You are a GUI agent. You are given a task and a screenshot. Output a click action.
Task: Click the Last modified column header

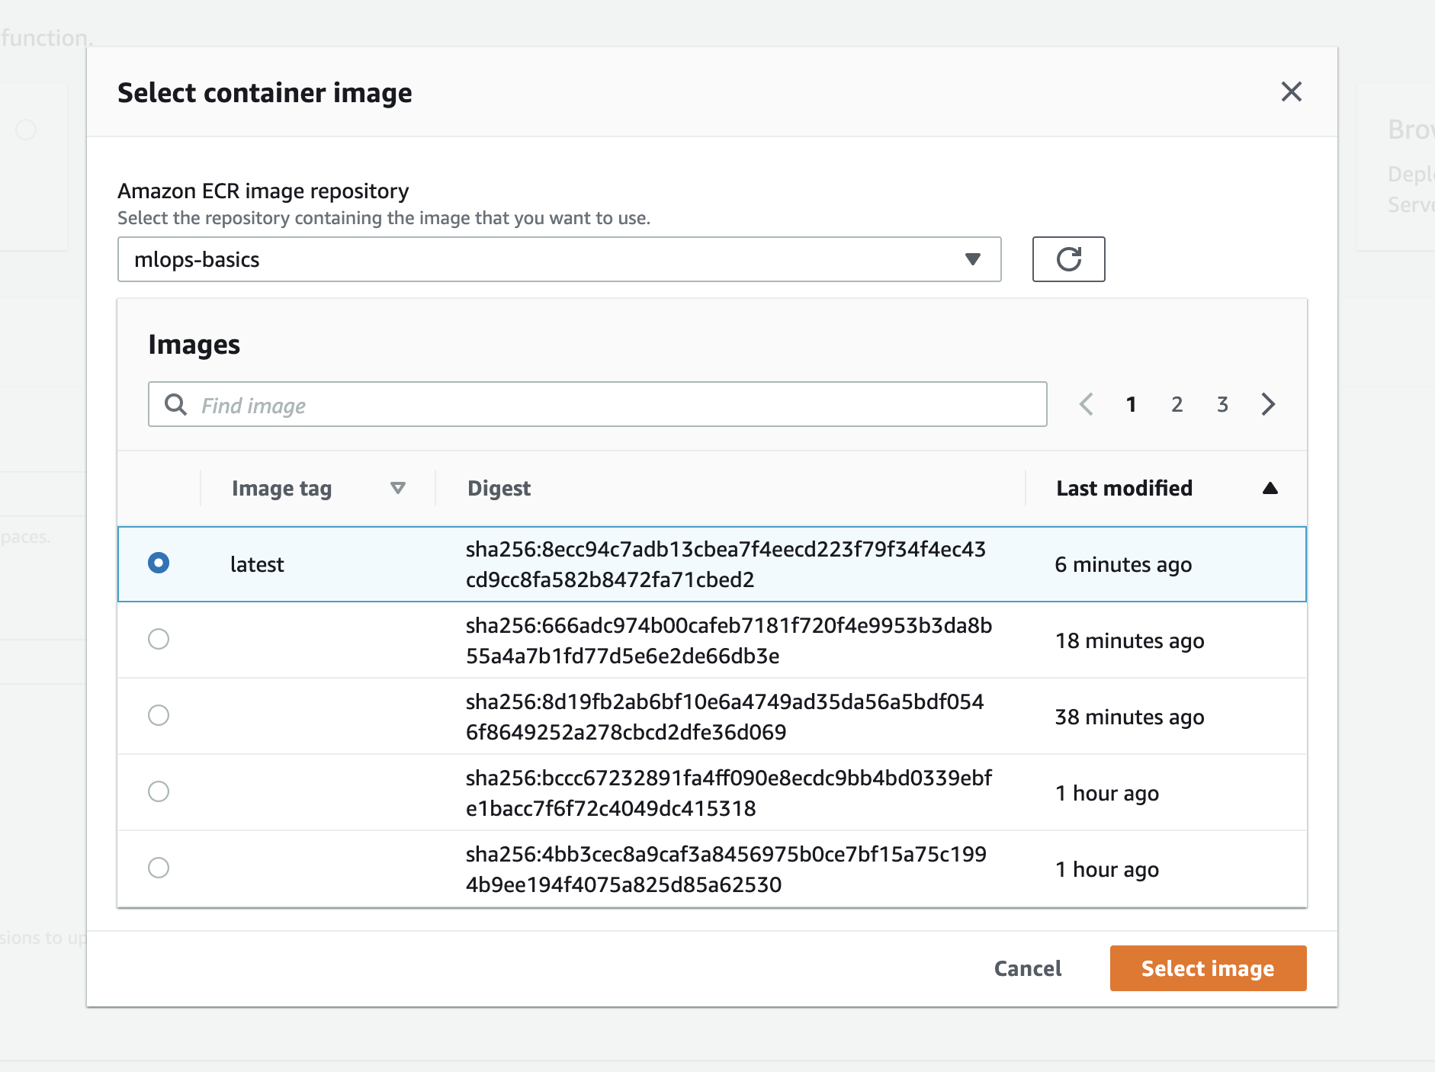(1124, 488)
